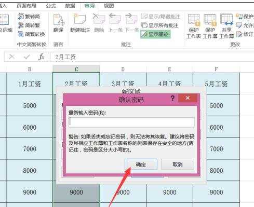Select column B header

pyautogui.click(x=30, y=69)
